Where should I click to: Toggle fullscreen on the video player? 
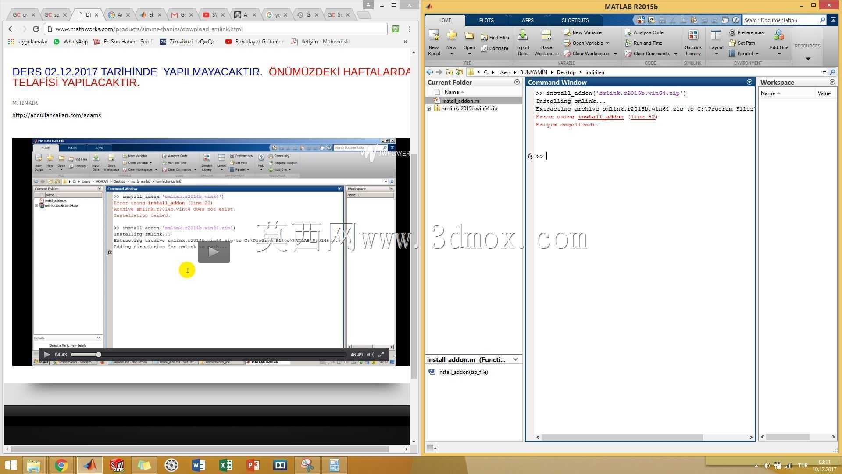[381, 355]
